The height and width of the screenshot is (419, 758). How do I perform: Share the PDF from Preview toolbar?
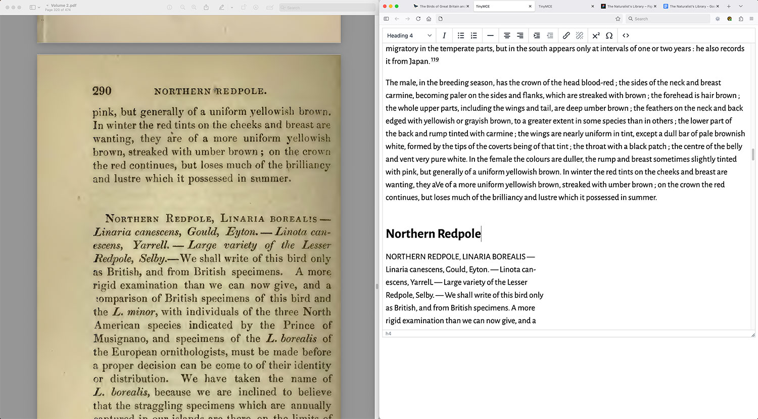click(x=206, y=8)
